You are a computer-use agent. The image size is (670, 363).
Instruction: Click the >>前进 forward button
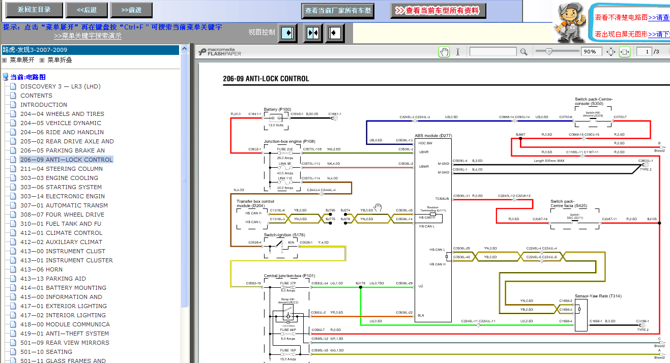click(132, 10)
